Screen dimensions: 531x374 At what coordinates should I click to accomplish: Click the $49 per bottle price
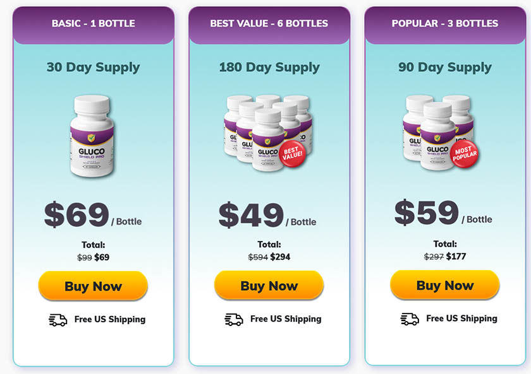[267, 215]
